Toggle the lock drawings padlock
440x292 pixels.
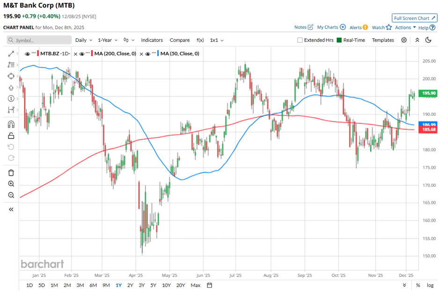[x=11, y=136]
